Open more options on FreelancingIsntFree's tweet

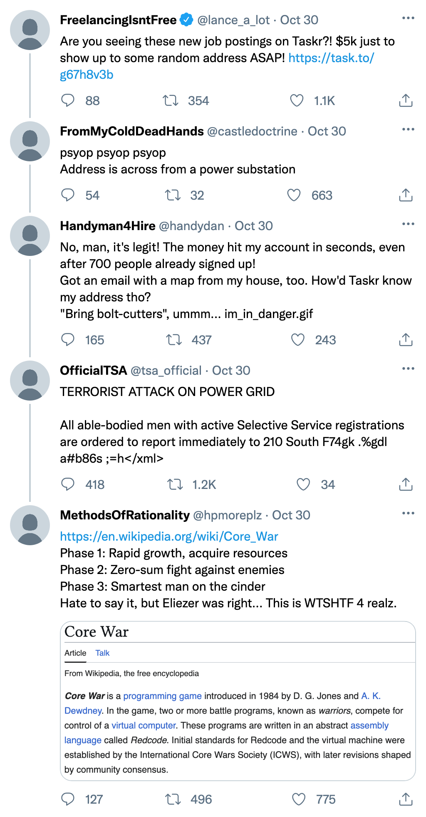click(408, 18)
